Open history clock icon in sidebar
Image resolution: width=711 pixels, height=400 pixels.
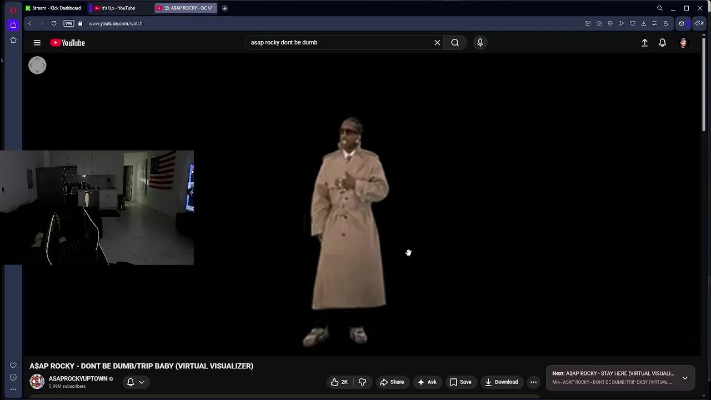(x=13, y=377)
